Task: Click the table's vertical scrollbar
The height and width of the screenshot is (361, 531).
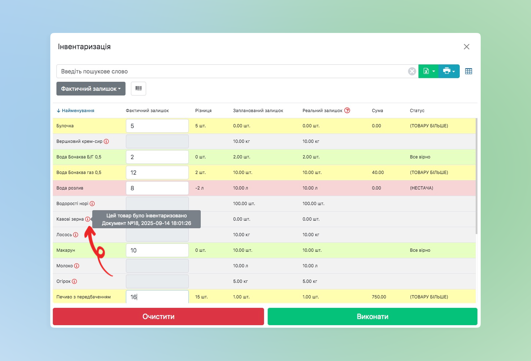Action: point(476,176)
